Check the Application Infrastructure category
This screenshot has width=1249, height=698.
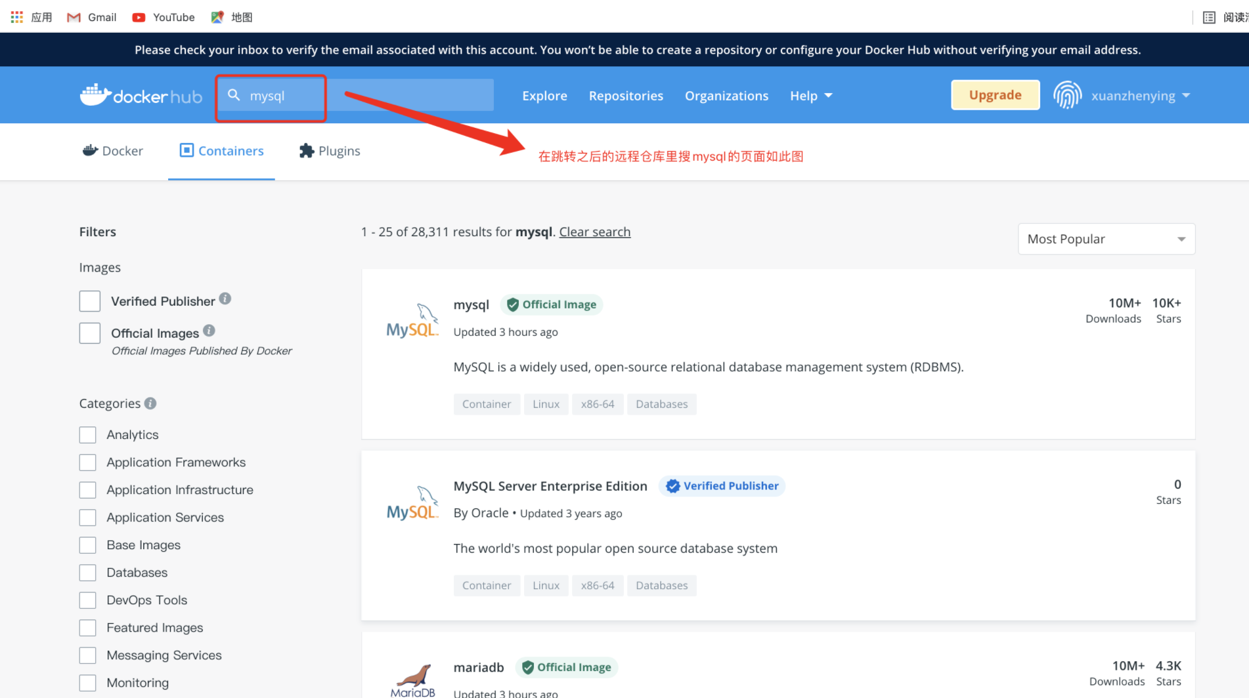pos(87,490)
